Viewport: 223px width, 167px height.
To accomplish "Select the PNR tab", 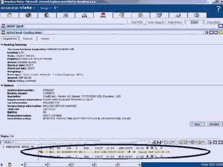I will pyautogui.click(x=7, y=142).
